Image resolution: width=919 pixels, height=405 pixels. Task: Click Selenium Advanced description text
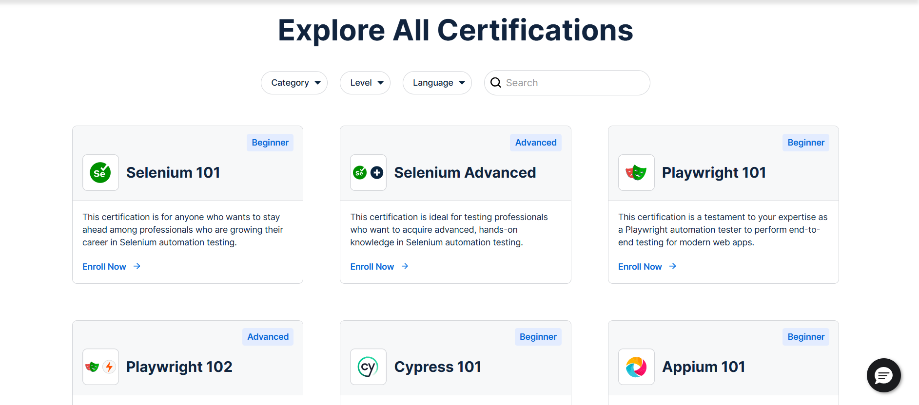tap(449, 230)
